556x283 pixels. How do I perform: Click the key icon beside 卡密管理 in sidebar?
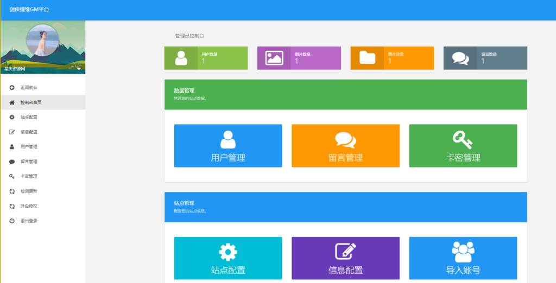[x=12, y=176]
